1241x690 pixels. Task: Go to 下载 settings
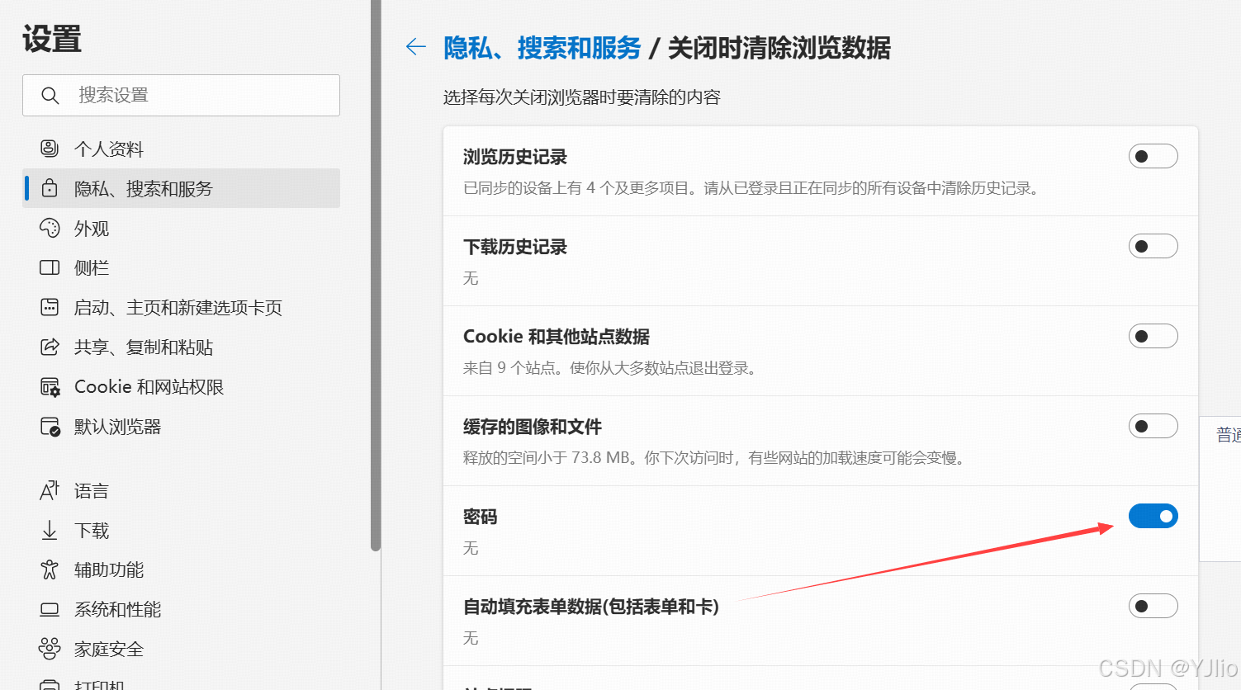[x=181, y=530]
